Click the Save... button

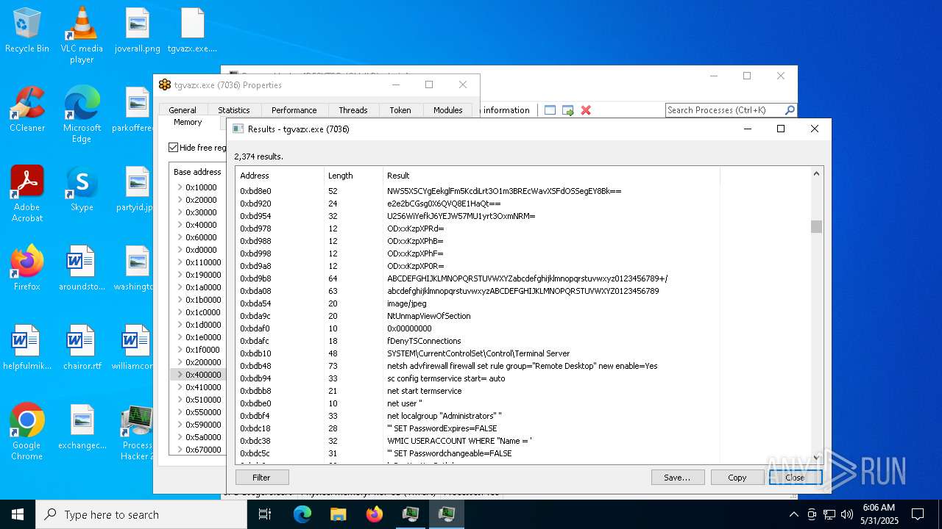tap(677, 478)
